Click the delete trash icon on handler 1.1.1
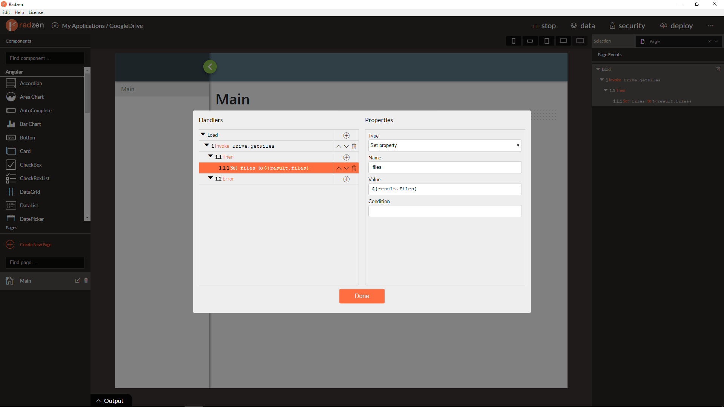 point(354,168)
